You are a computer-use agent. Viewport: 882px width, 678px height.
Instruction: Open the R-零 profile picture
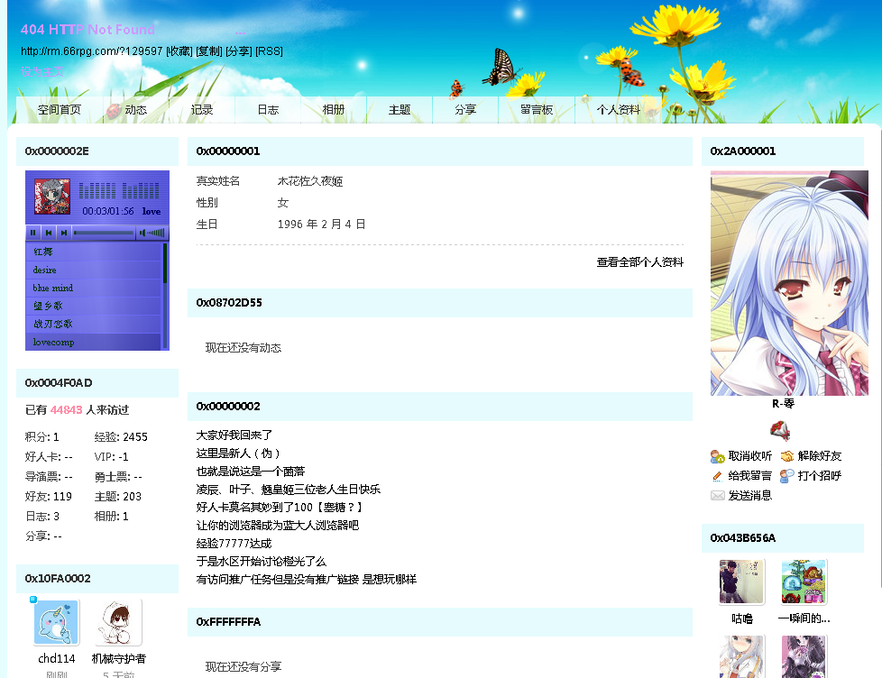[789, 283]
